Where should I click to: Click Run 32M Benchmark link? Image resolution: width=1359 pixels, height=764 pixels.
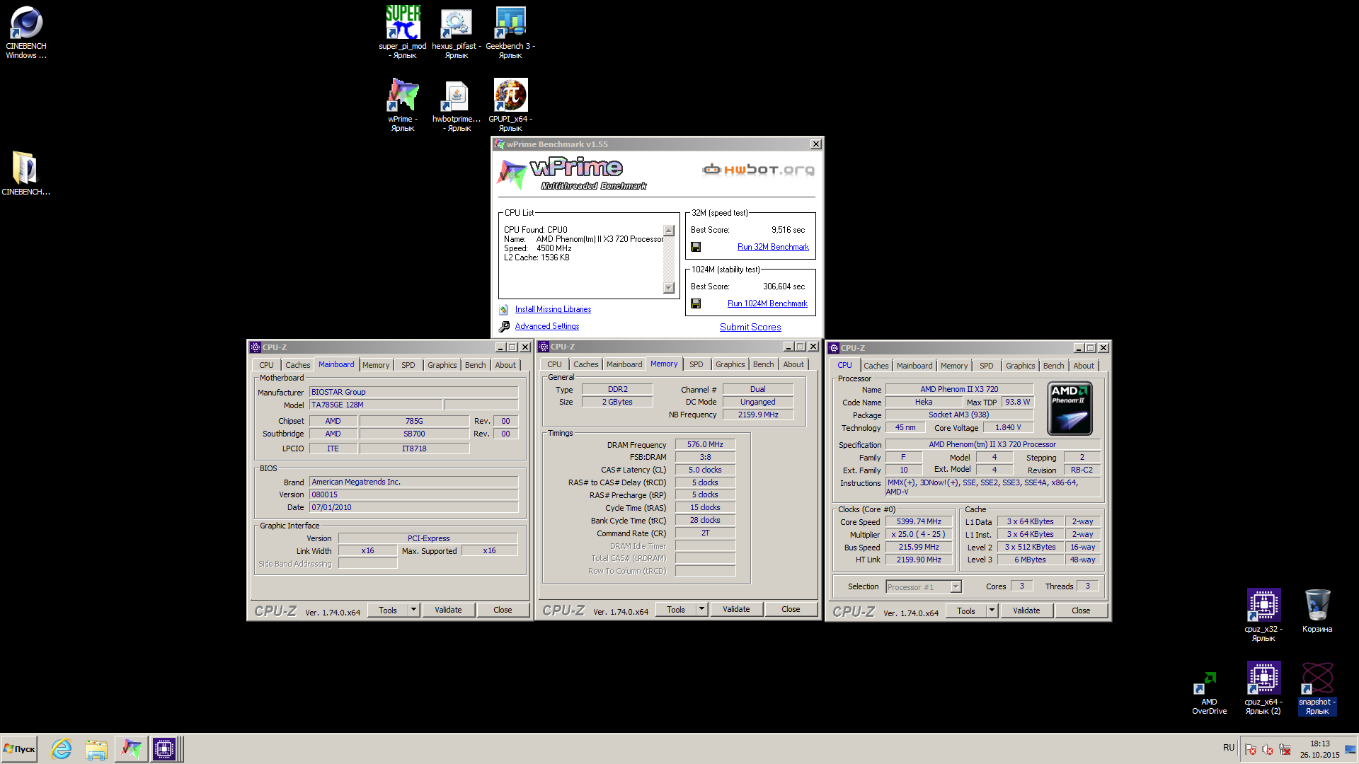coord(773,247)
